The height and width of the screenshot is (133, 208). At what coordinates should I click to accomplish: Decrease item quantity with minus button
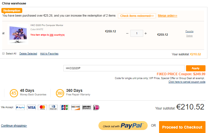point(127,33)
